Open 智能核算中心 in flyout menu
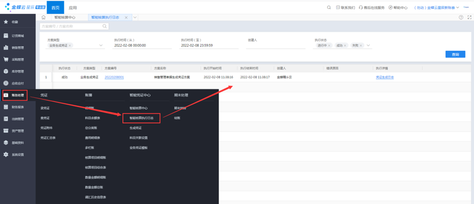The image size is (474, 204). [139, 108]
